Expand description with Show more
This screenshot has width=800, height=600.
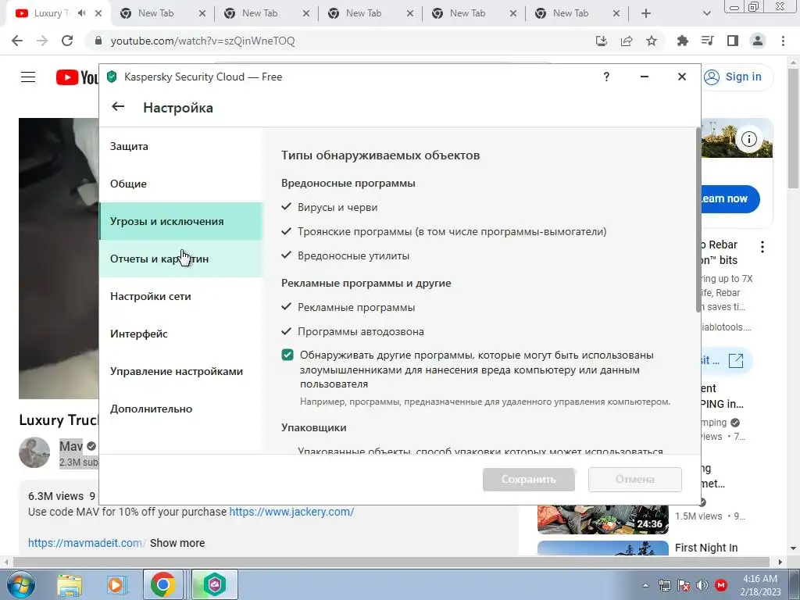tap(177, 543)
